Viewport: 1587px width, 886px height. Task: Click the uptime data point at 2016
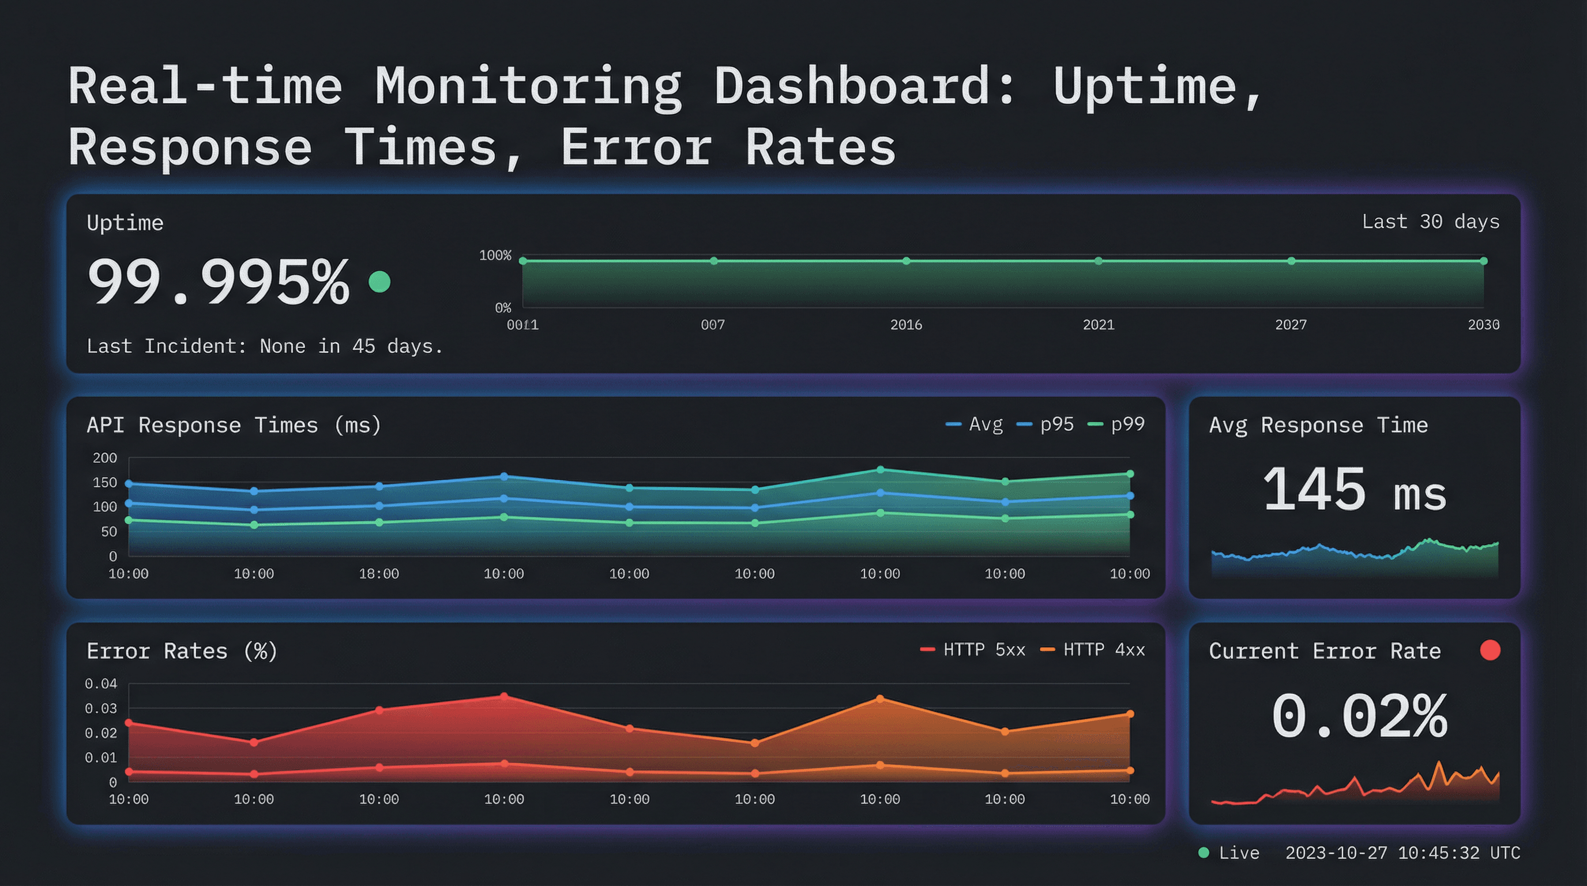[x=907, y=261]
